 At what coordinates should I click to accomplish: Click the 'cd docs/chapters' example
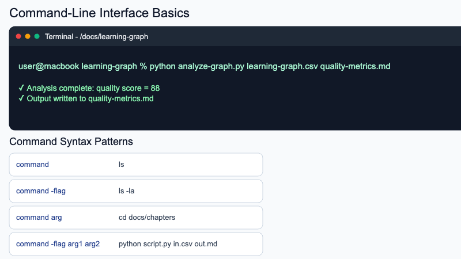(146, 218)
